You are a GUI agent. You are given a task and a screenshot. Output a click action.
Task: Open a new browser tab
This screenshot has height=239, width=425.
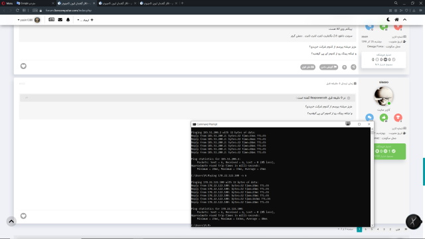click(183, 3)
